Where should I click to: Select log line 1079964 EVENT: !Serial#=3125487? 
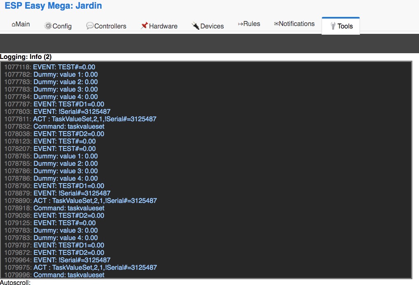pos(57,260)
